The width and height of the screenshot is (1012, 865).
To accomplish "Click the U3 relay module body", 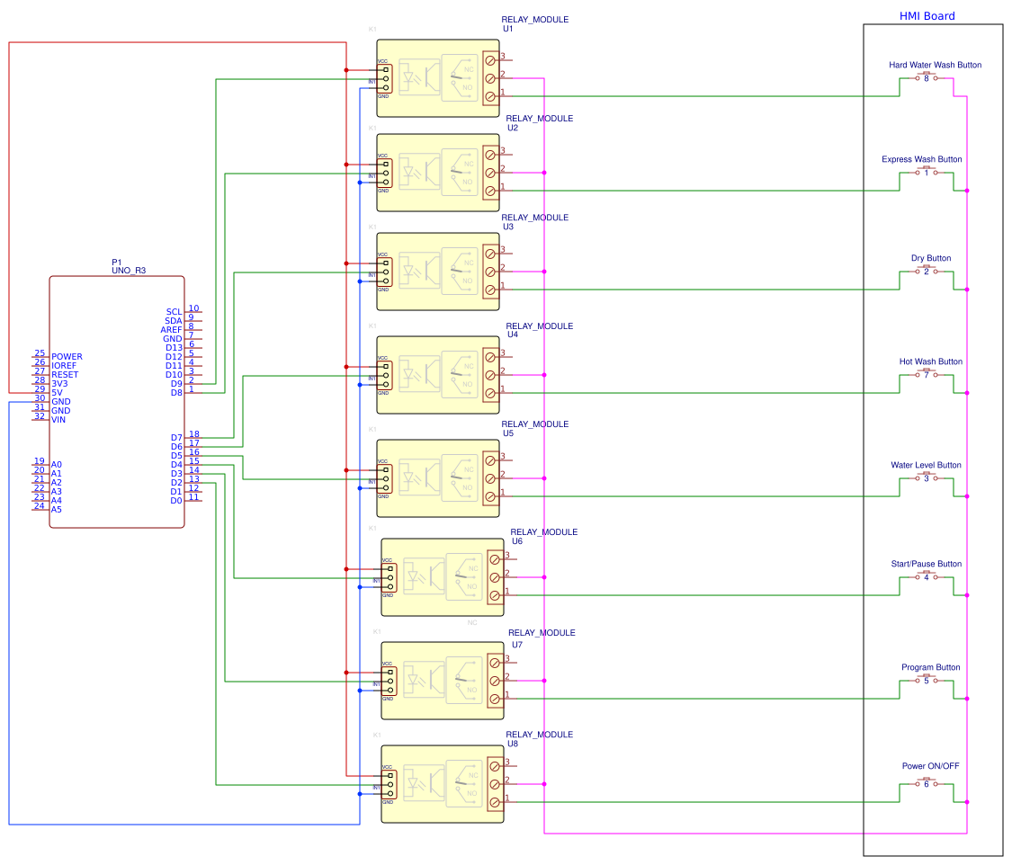I will 437,272.
